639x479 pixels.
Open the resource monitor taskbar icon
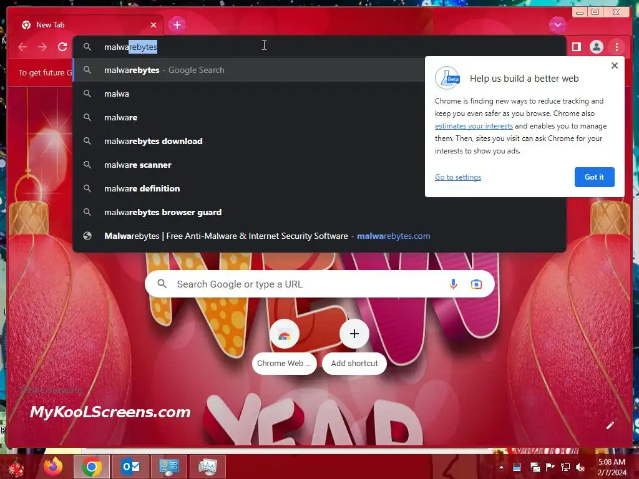[x=208, y=467]
